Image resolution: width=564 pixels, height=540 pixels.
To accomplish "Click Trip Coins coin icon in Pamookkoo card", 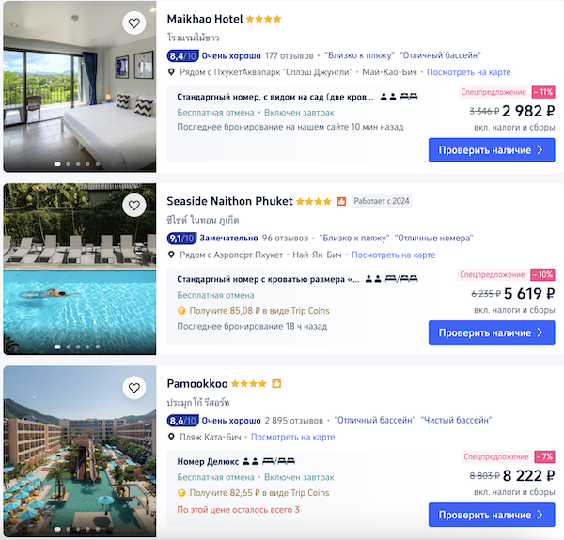I will point(181,493).
